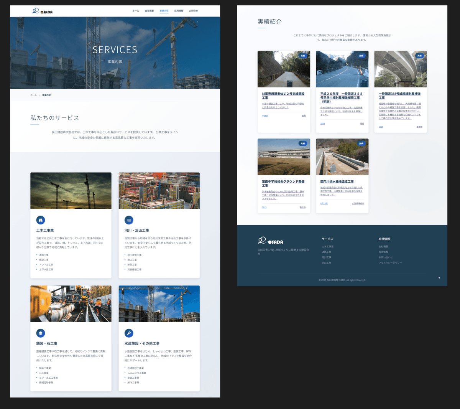Click the 解体工事業 list item

pos(133,383)
